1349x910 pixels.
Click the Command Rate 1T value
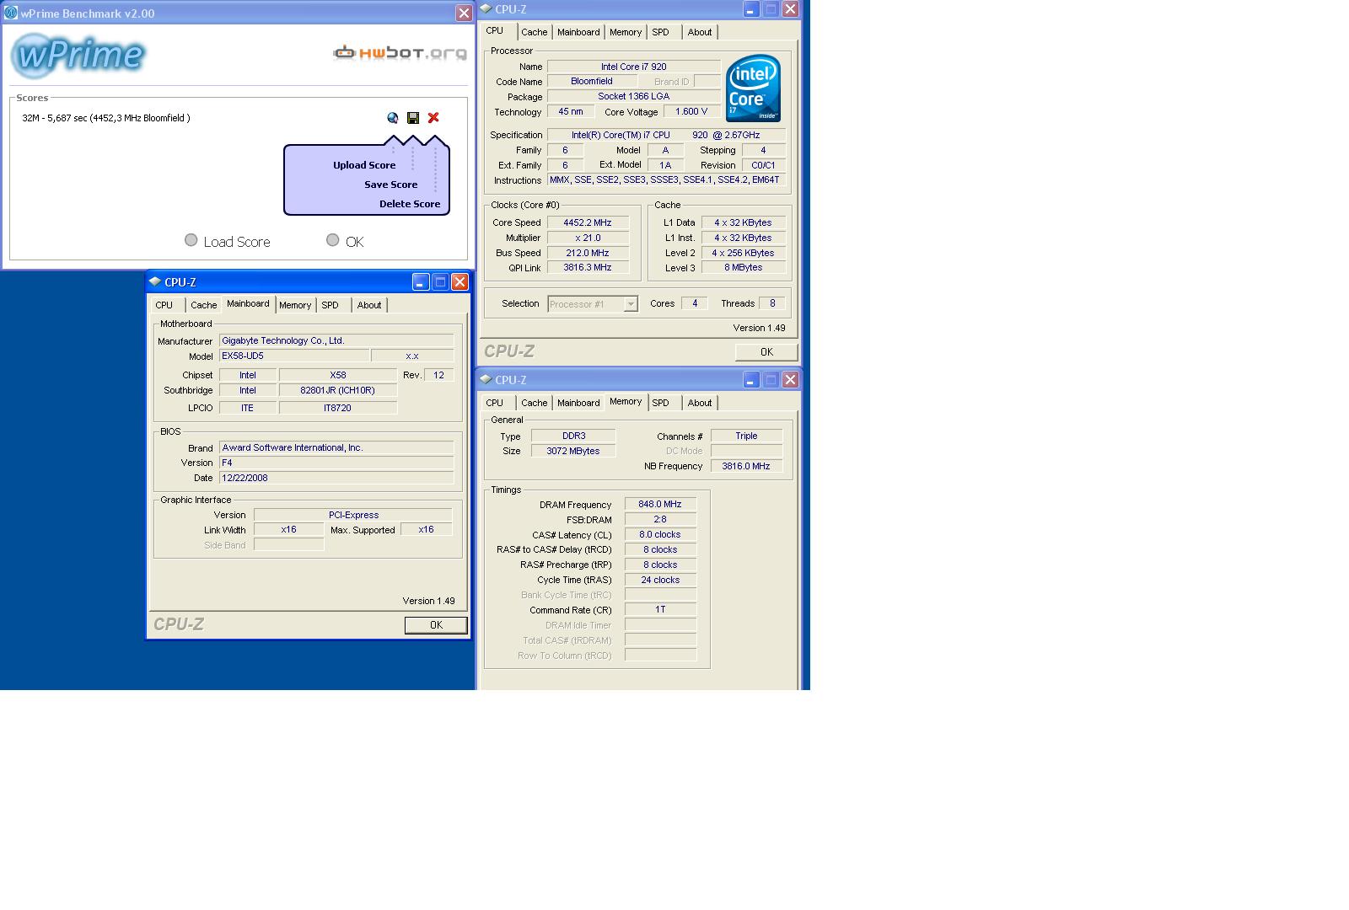point(660,610)
